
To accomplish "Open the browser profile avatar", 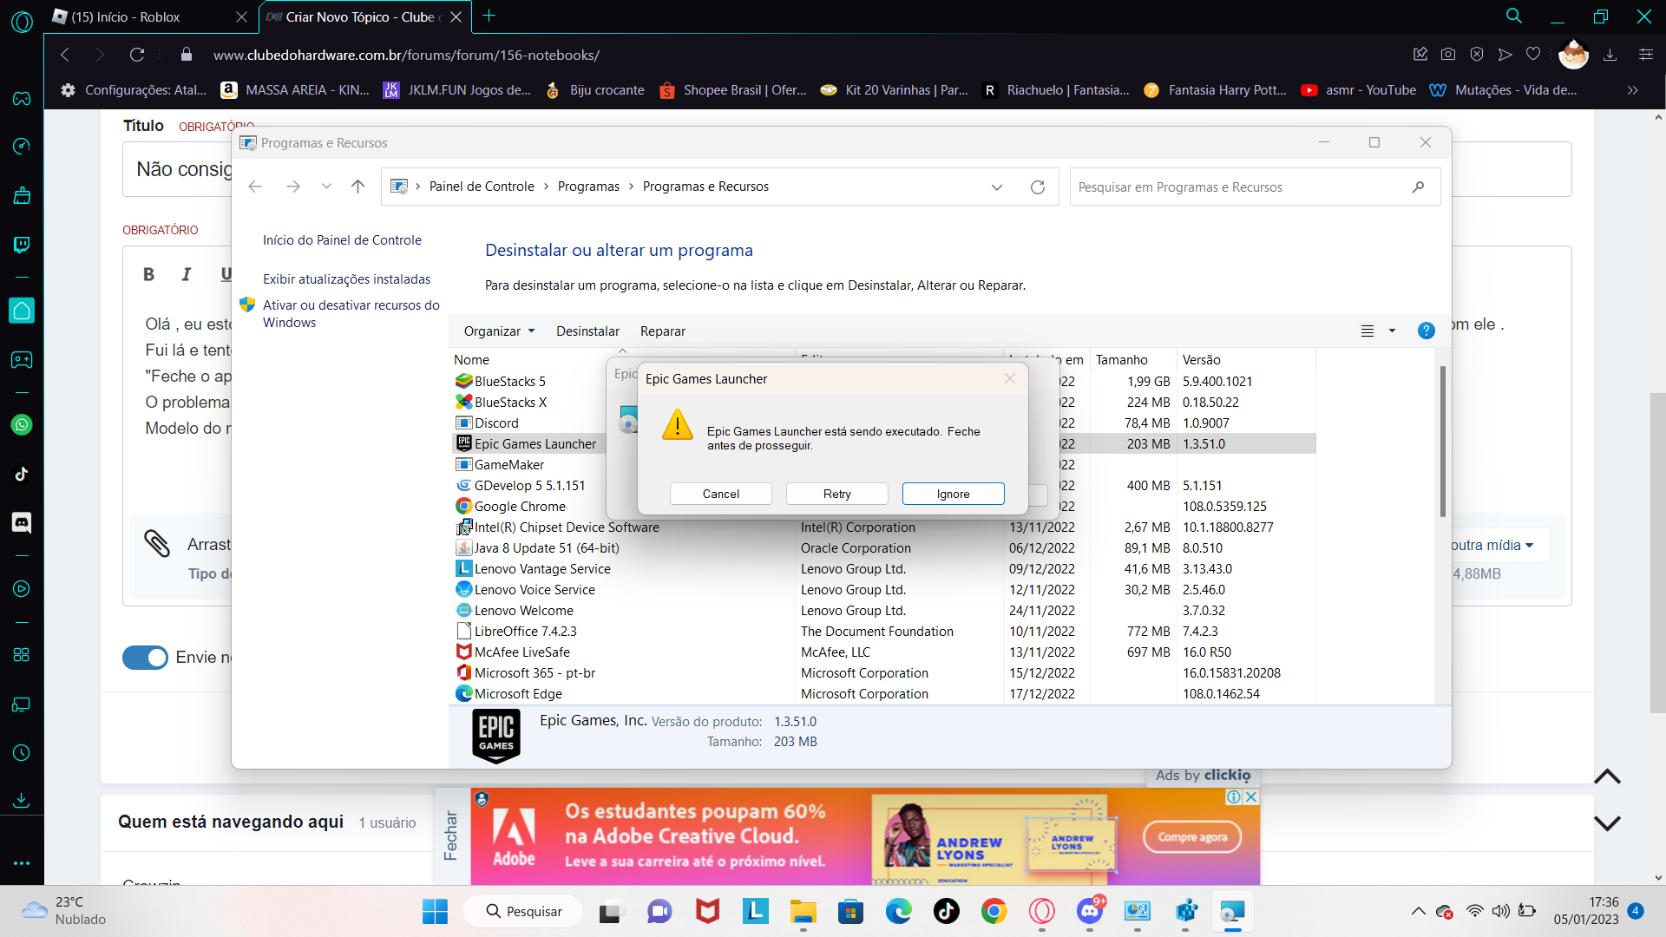I will [x=1573, y=55].
